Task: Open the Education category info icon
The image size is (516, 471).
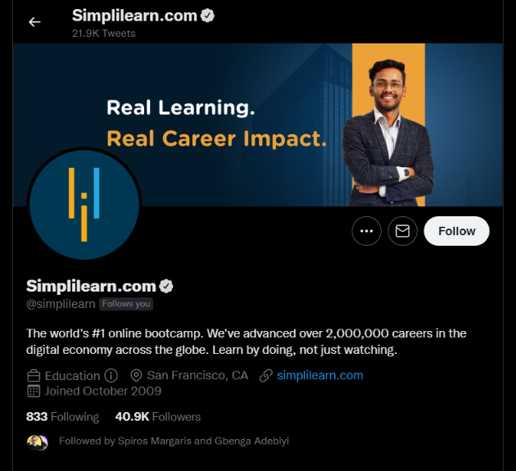Action: click(111, 375)
